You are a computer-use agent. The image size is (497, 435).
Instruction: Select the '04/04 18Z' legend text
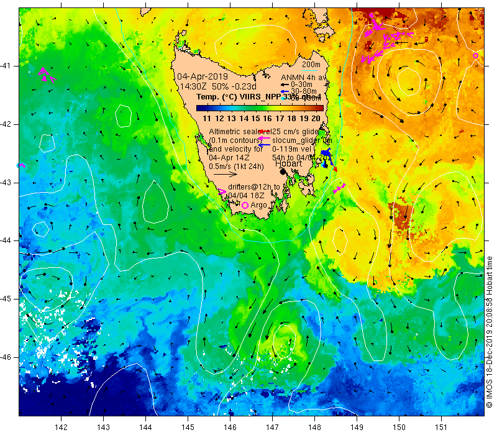[246, 195]
